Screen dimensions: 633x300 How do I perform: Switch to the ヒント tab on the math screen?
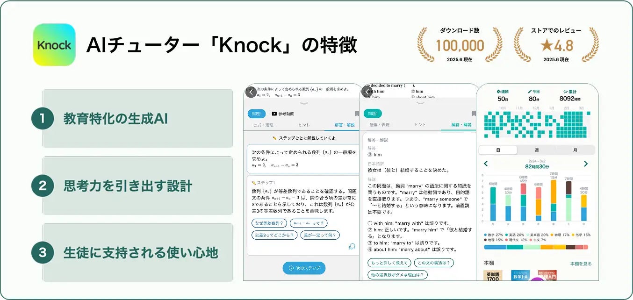304,125
